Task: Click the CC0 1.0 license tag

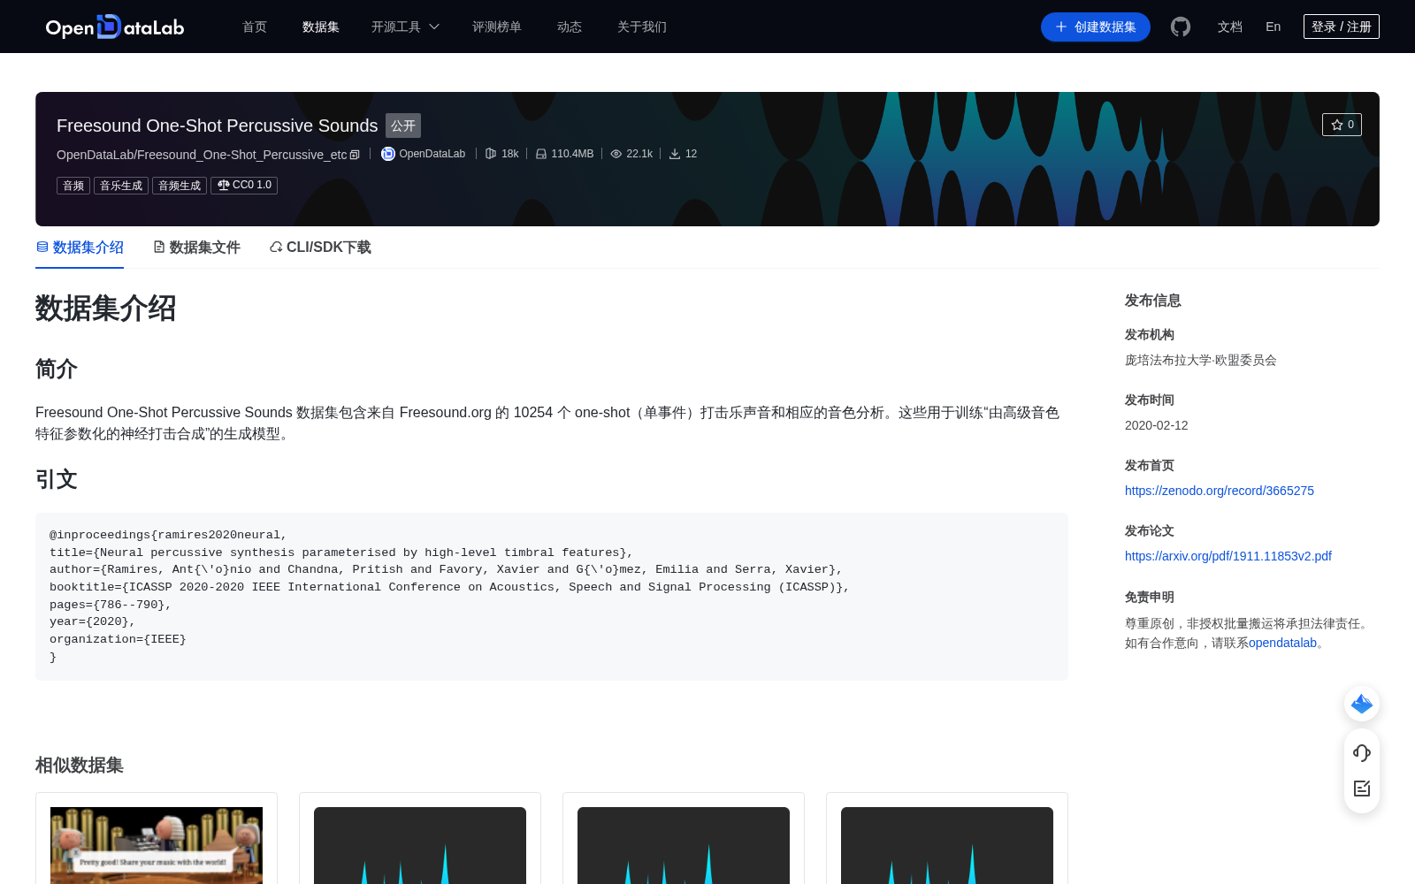Action: pos(244,186)
